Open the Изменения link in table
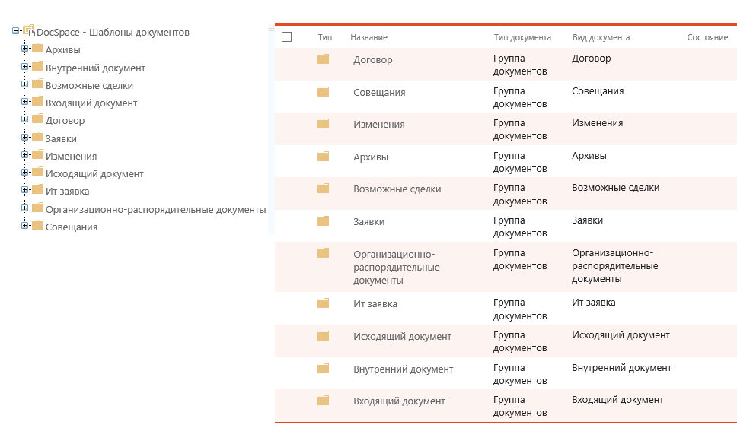737x428 pixels. point(379,125)
